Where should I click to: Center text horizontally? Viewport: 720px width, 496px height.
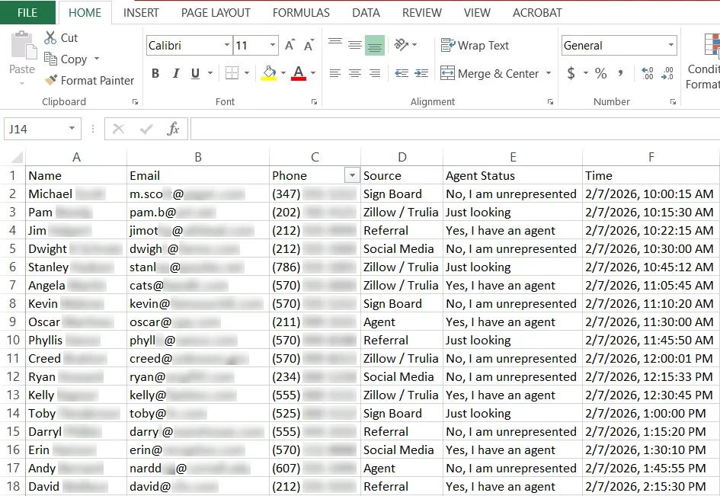(x=354, y=73)
